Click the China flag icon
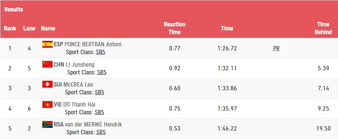338x139 pixels. click(48, 64)
